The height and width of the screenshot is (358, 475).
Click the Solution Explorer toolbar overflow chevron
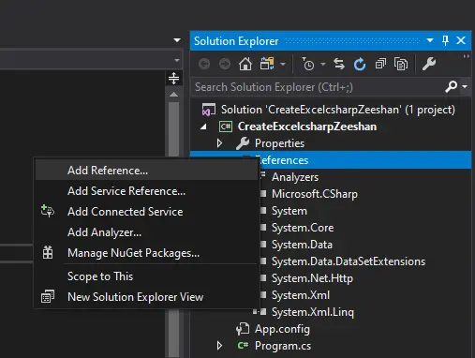(x=467, y=56)
